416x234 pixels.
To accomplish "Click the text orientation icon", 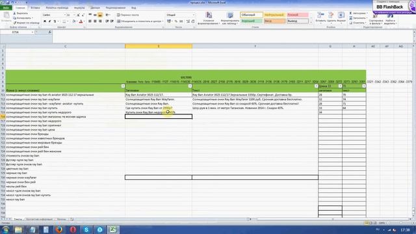I will [x=107, y=15].
